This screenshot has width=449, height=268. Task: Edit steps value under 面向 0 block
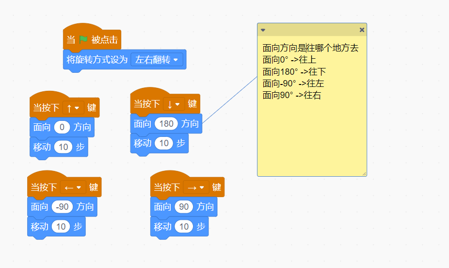point(63,147)
